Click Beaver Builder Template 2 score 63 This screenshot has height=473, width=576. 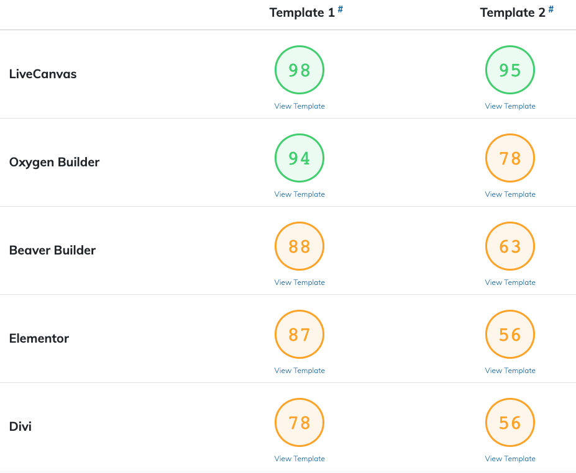tap(510, 246)
